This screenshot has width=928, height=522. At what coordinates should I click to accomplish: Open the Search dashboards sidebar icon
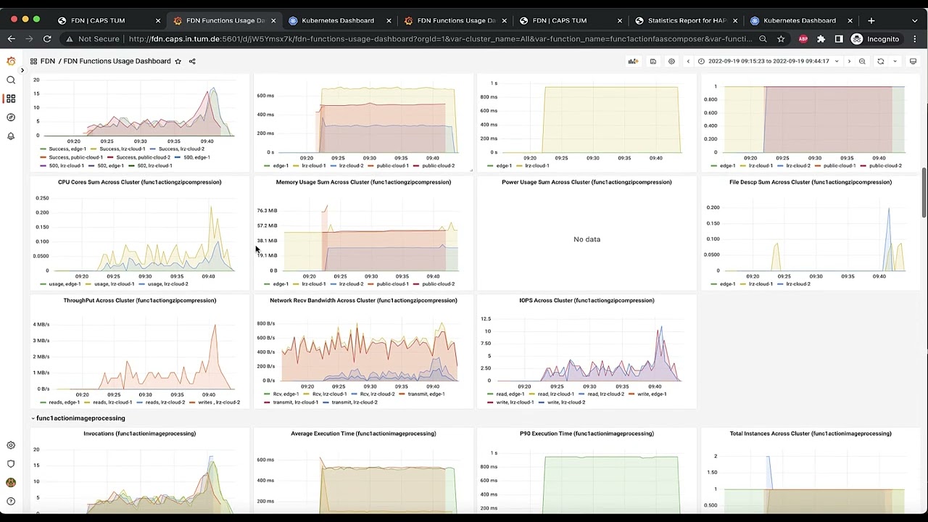point(11,80)
